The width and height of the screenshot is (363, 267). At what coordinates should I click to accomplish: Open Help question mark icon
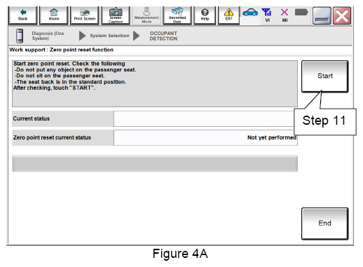(205, 15)
